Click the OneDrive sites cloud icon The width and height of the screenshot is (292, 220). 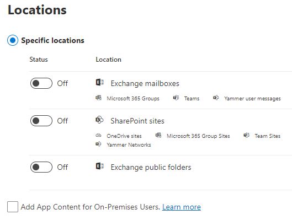[x=98, y=135]
